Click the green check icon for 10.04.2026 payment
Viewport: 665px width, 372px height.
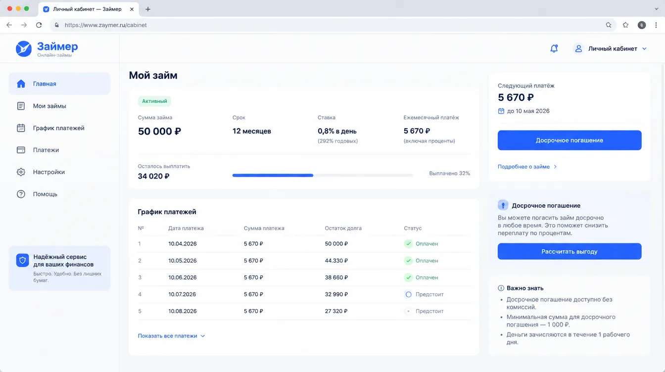pyautogui.click(x=408, y=243)
